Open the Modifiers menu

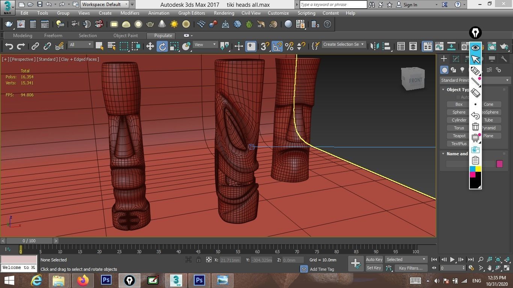coord(130,13)
